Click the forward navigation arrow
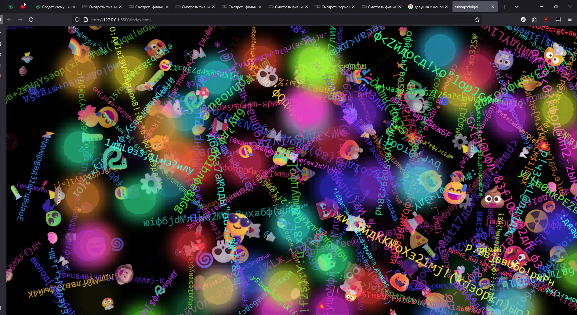The width and height of the screenshot is (577, 315). click(x=20, y=20)
